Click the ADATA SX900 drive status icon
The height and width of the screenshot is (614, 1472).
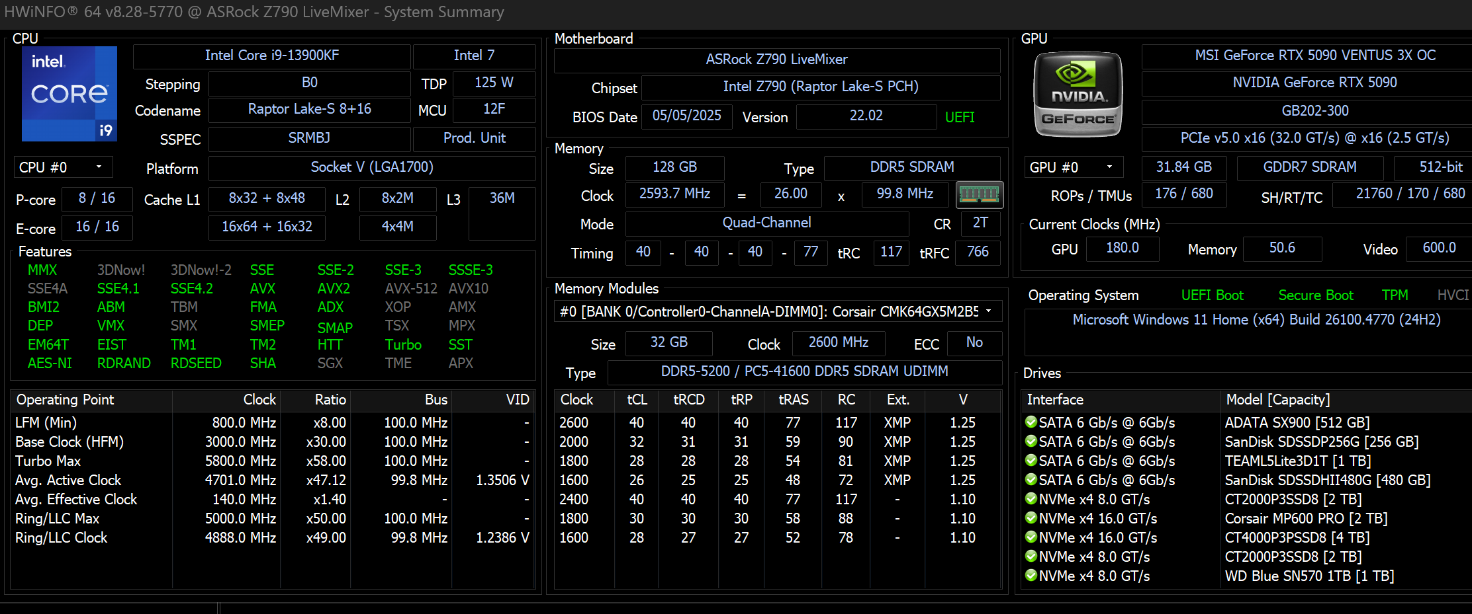[1031, 422]
